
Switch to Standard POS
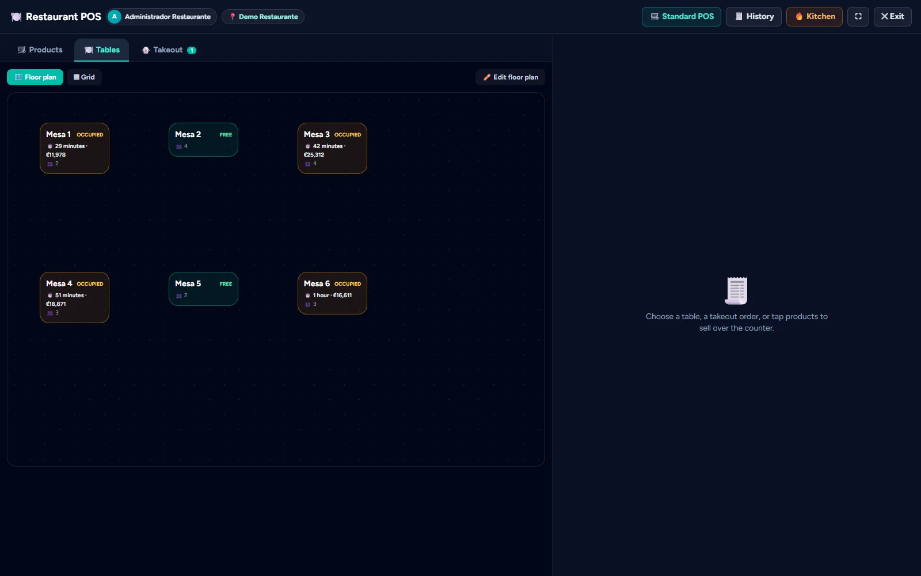click(x=682, y=17)
